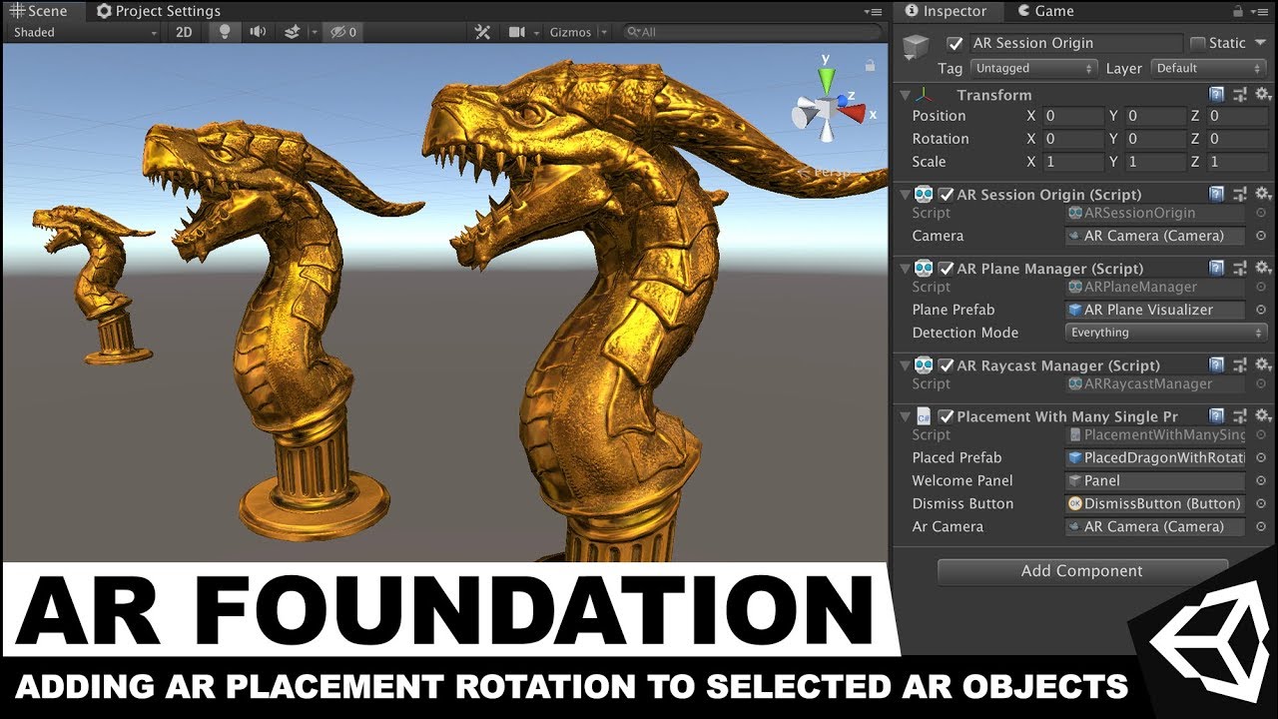The width and height of the screenshot is (1278, 719).
Task: Open the Shaded draw mode dropdown
Action: (85, 32)
